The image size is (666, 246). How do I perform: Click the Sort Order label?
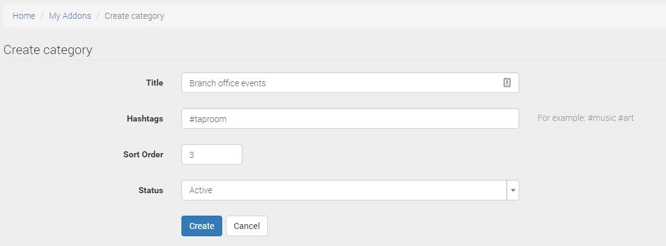(x=143, y=154)
